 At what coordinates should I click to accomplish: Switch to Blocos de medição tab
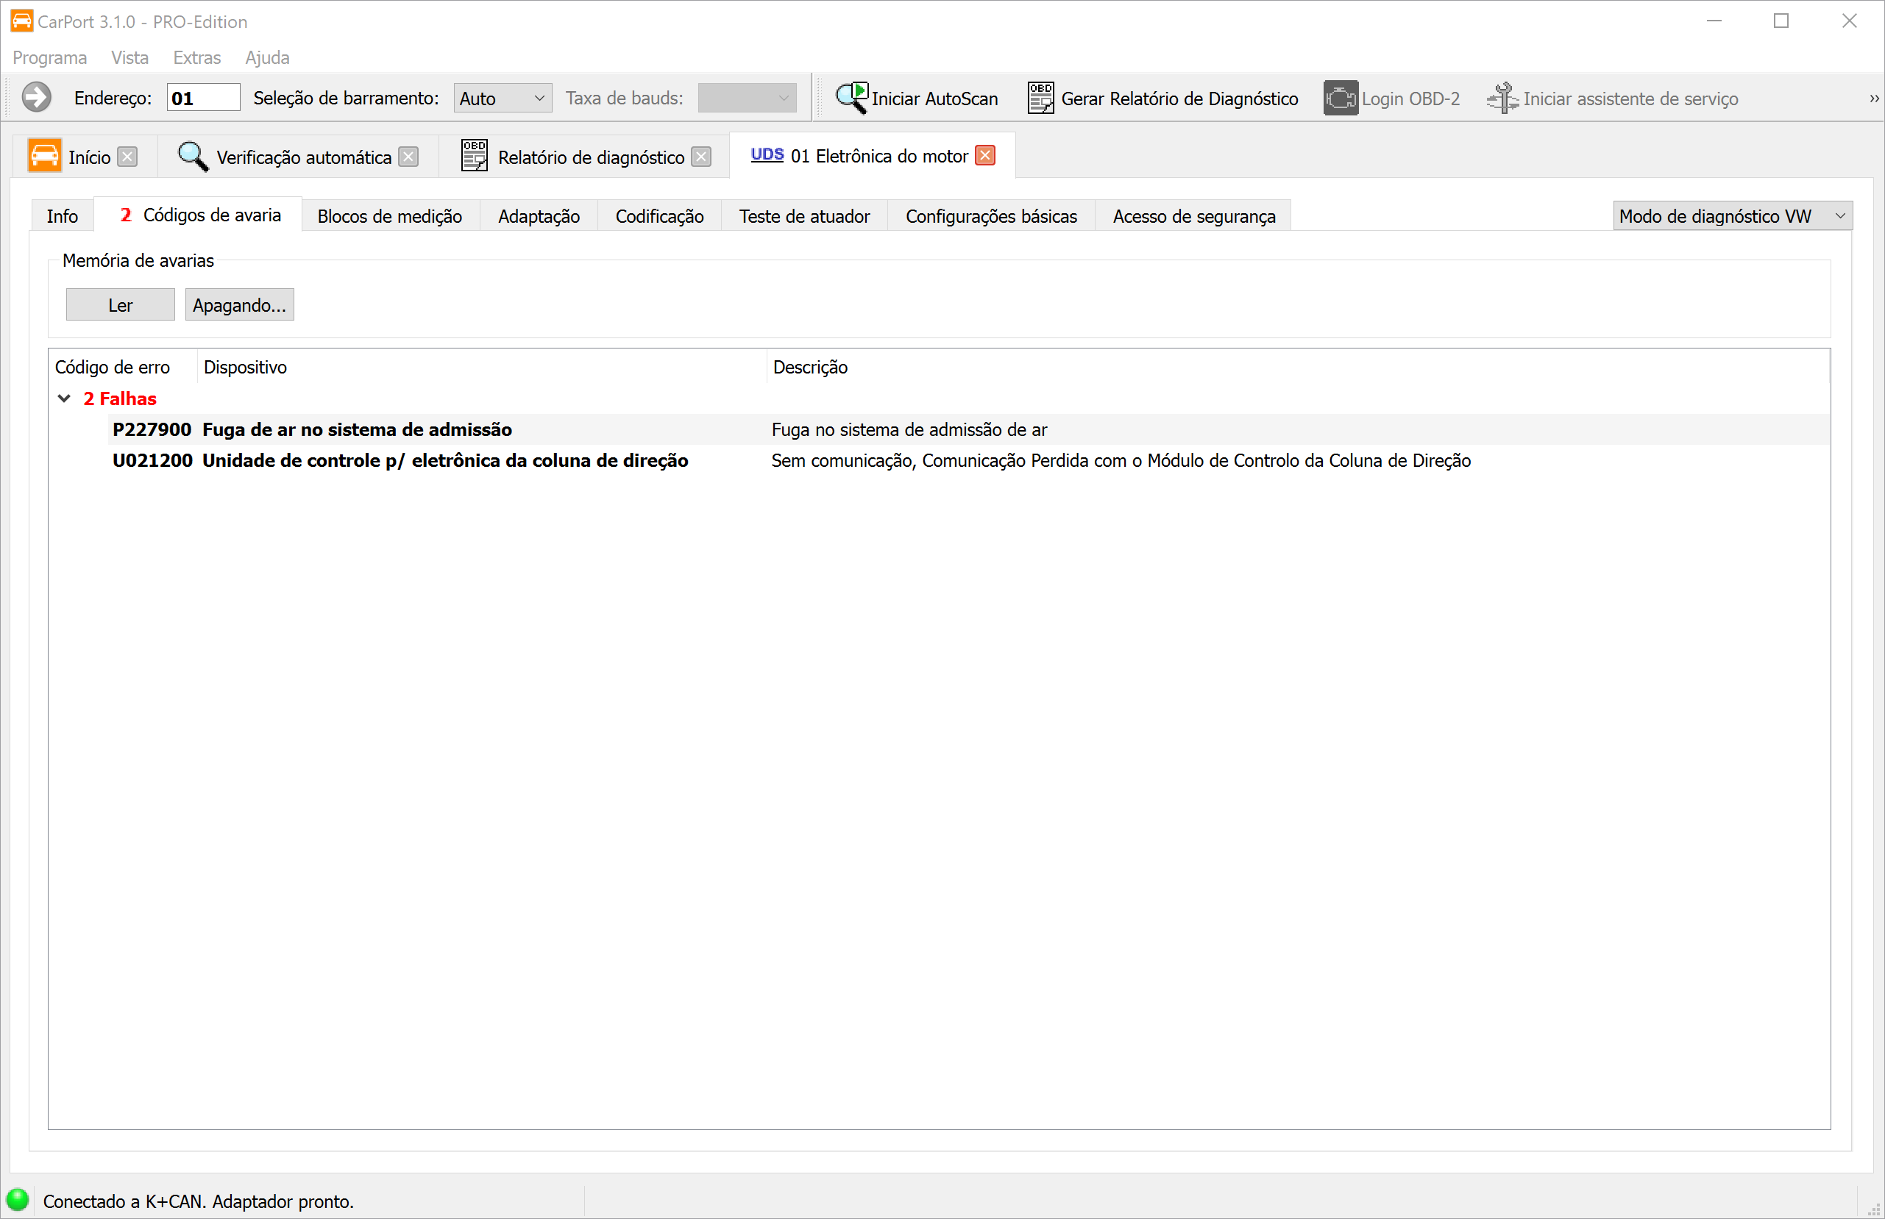pos(389,216)
